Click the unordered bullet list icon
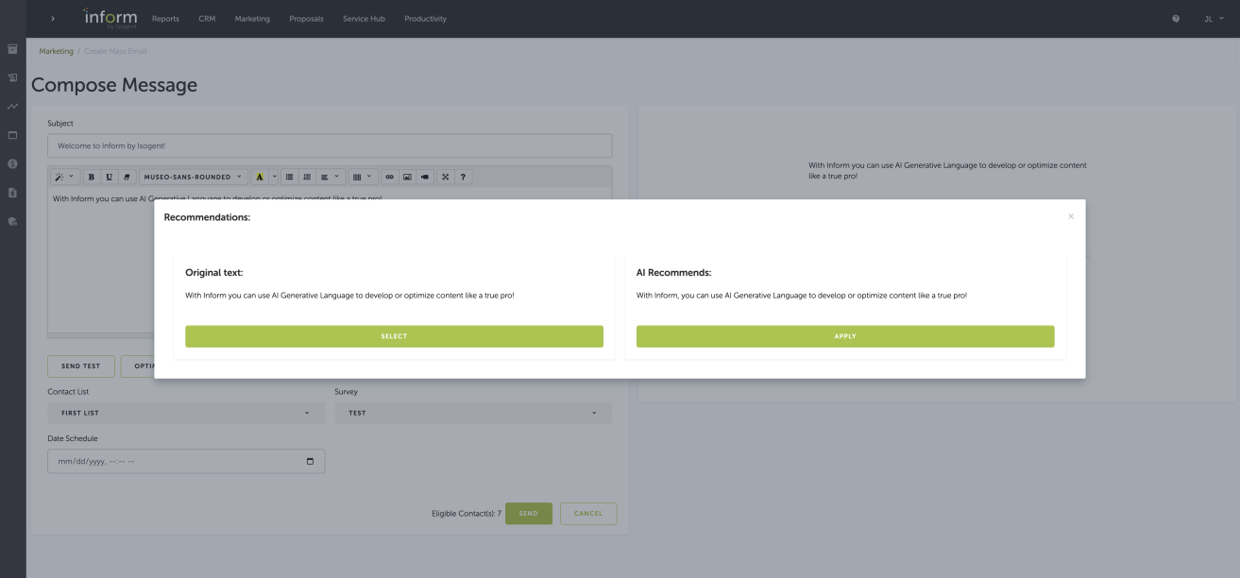Image resolution: width=1240 pixels, height=578 pixels. coord(289,177)
